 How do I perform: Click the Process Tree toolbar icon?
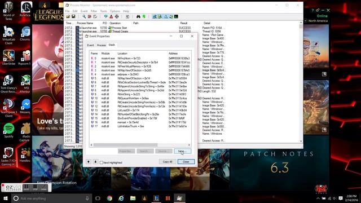[x=127, y=16]
